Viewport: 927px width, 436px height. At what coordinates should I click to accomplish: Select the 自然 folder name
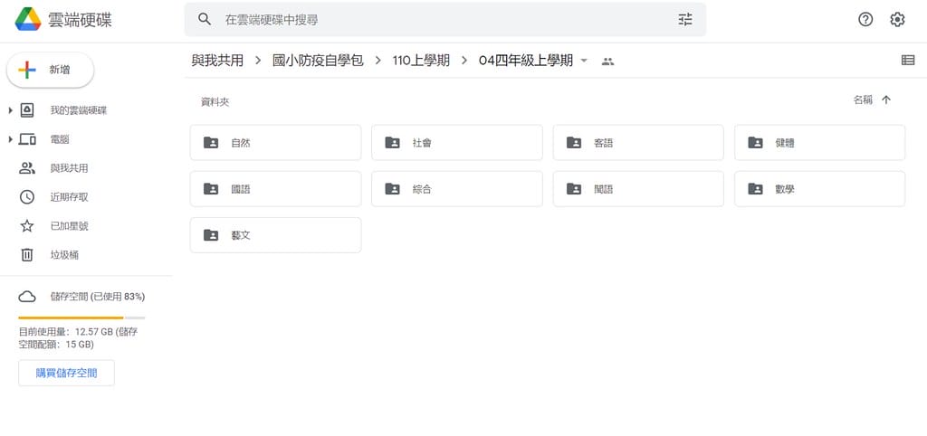point(241,142)
